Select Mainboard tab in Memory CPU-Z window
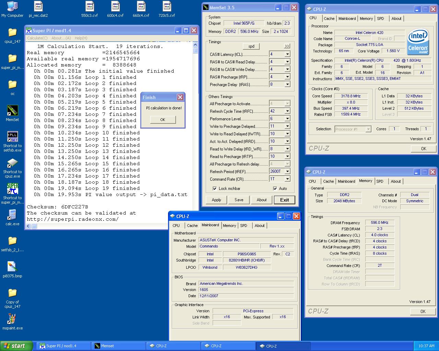 click(x=346, y=181)
